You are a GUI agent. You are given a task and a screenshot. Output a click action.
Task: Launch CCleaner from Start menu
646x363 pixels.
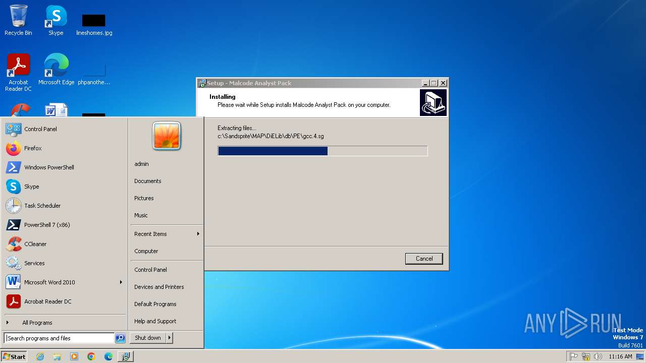point(64,244)
